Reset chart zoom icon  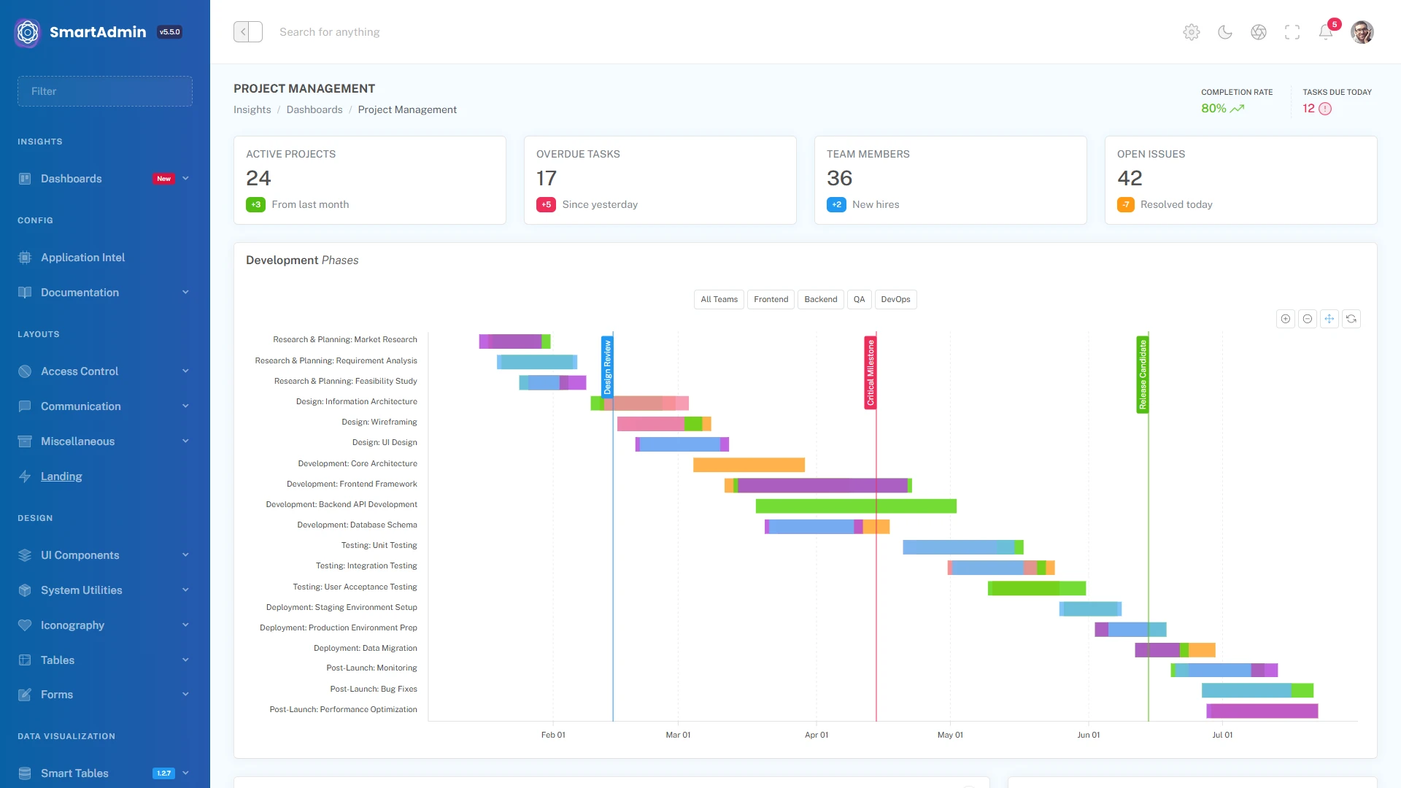[1351, 319]
